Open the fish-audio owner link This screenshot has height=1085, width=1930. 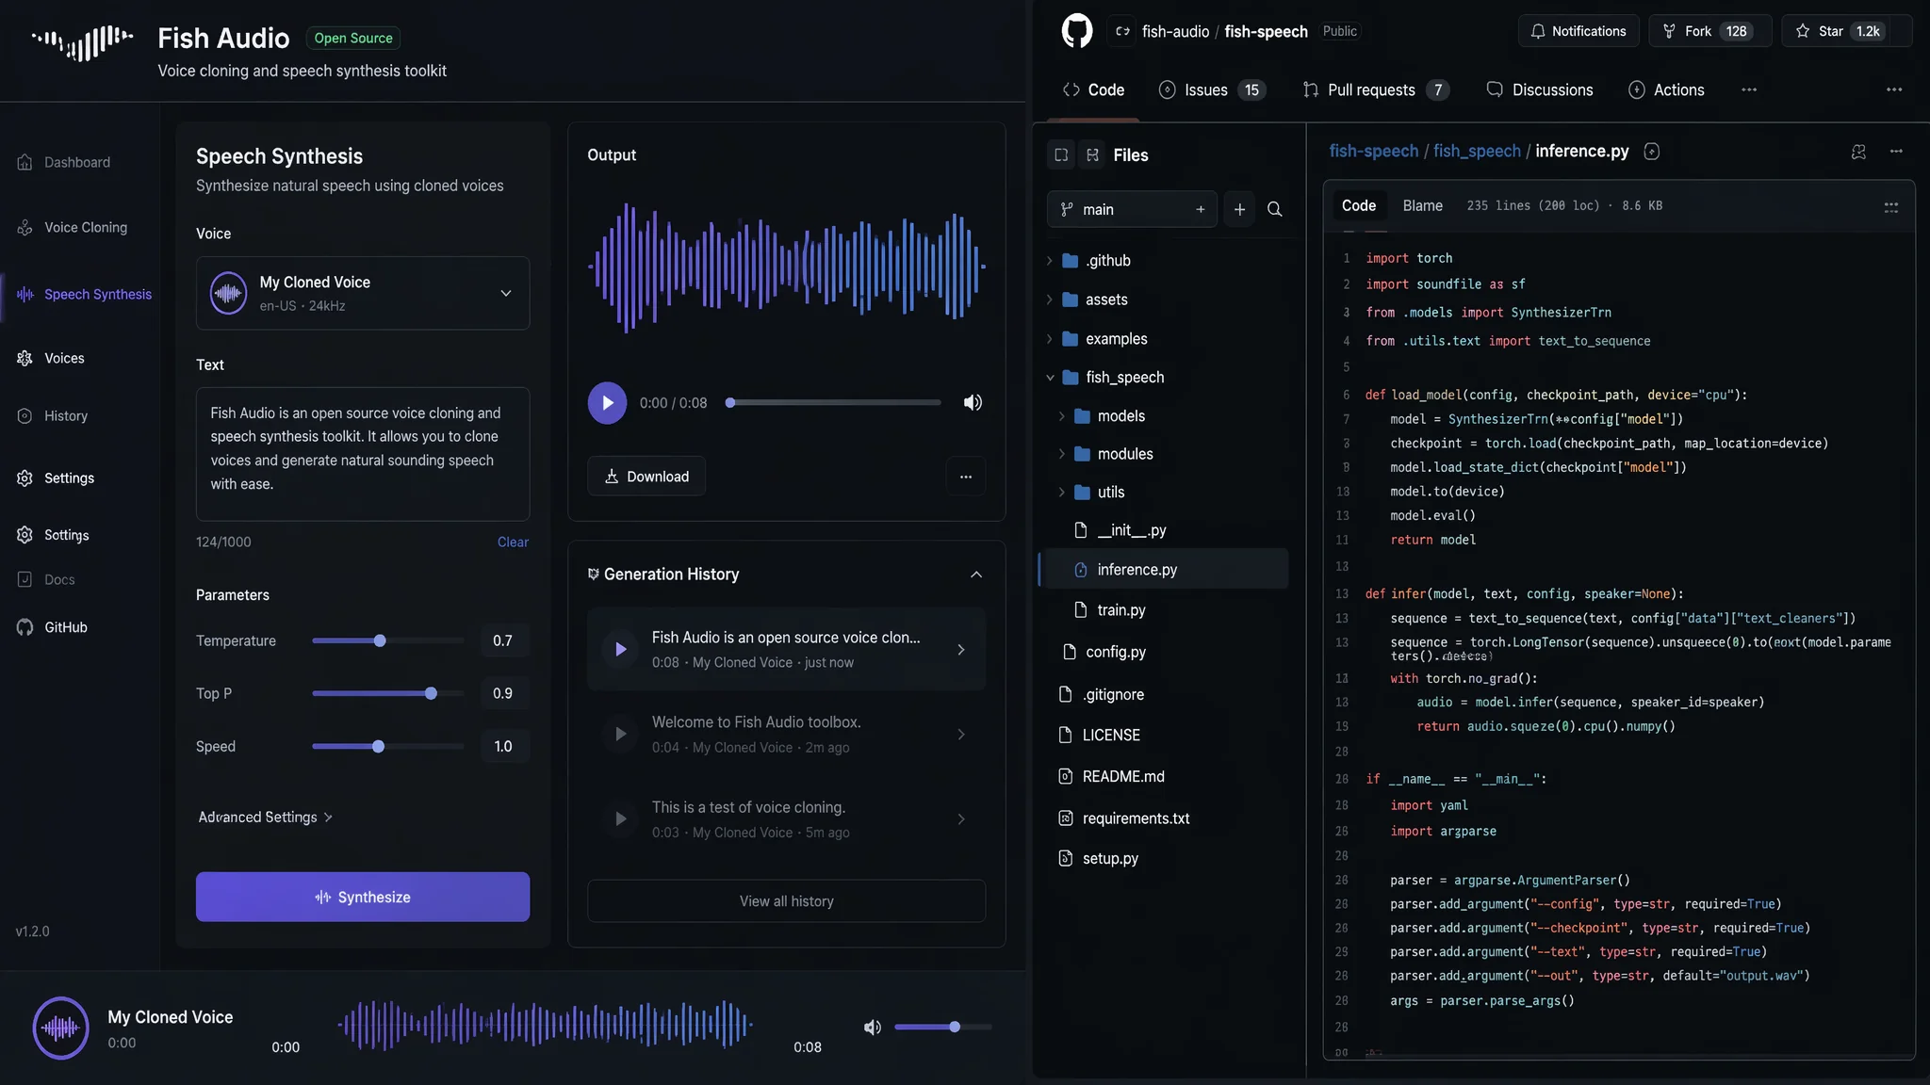tap(1175, 31)
